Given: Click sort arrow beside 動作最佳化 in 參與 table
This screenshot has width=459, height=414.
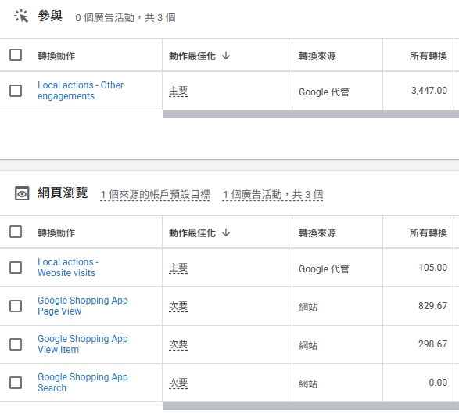Looking at the screenshot, I should click(x=226, y=56).
